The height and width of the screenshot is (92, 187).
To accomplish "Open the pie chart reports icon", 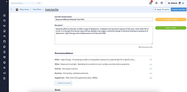I will click(x=5, y=47).
